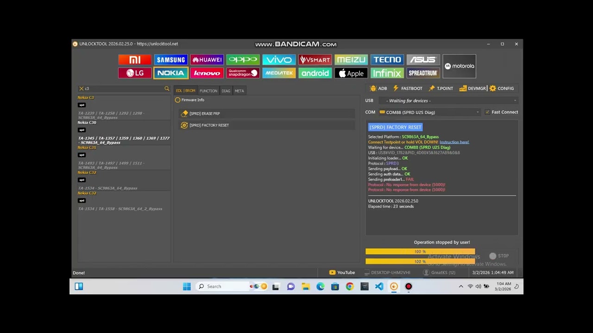
Task: Open Google Chrome from the taskbar
Action: [350, 286]
